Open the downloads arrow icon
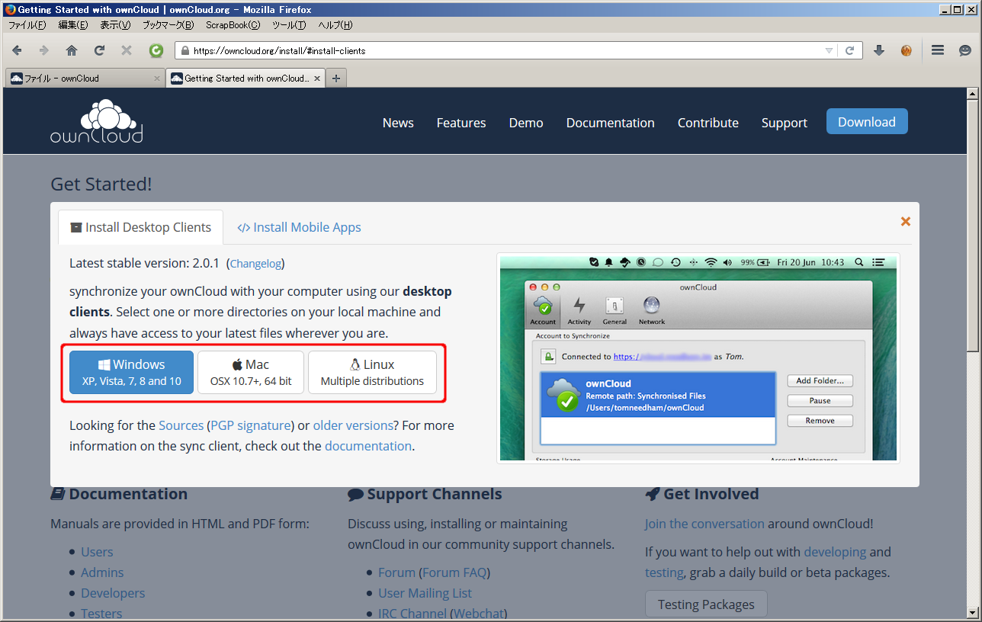Image resolution: width=982 pixels, height=622 pixels. coord(879,50)
